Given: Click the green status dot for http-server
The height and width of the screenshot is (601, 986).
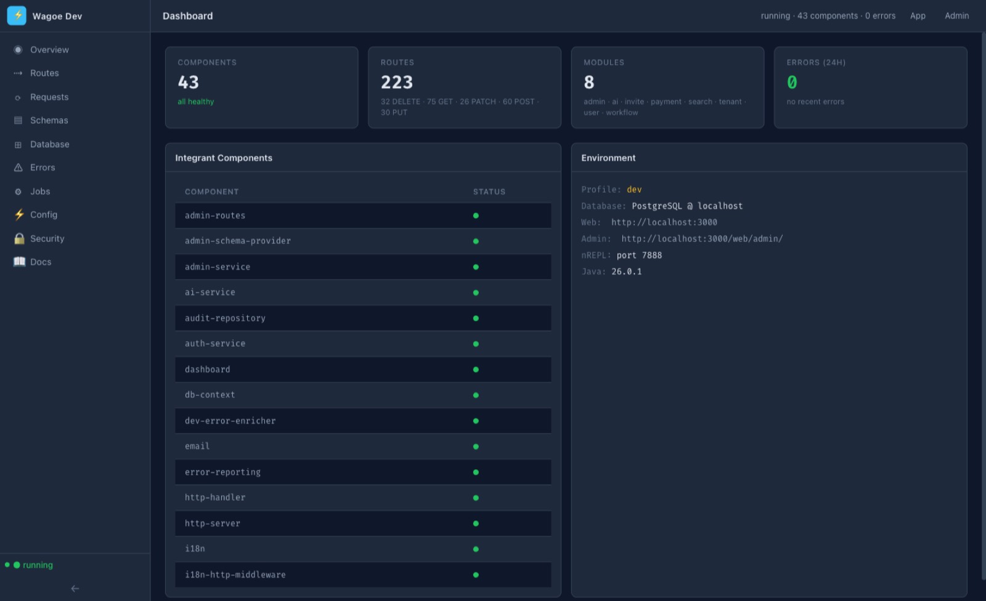Looking at the screenshot, I should click(476, 523).
